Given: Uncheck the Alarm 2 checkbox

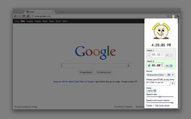Looking at the screenshot, I should tap(149, 66).
